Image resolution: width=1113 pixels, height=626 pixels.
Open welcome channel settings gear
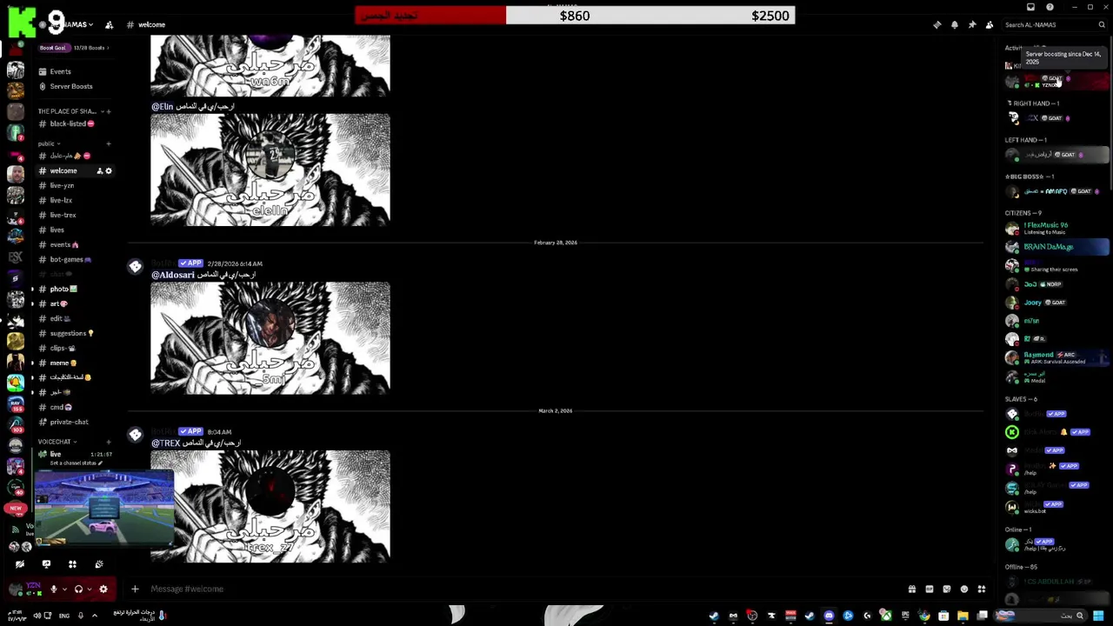[109, 170]
